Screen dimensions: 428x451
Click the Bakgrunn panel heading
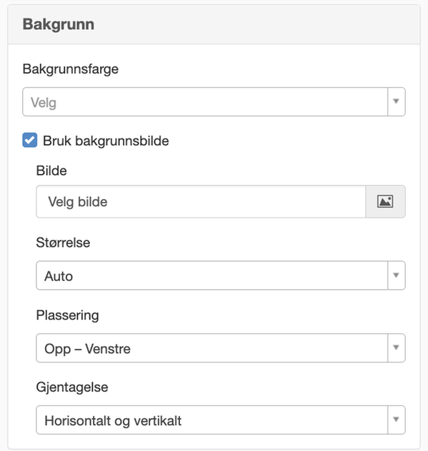click(x=59, y=24)
